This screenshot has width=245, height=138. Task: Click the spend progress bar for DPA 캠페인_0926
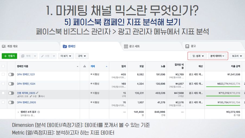pos(223,105)
